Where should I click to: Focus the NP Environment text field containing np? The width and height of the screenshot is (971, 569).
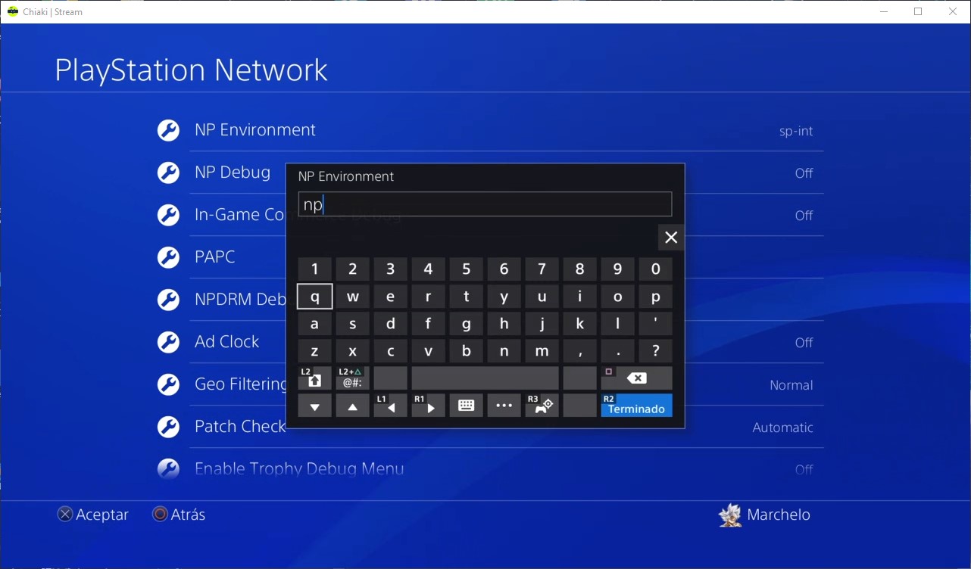(485, 204)
